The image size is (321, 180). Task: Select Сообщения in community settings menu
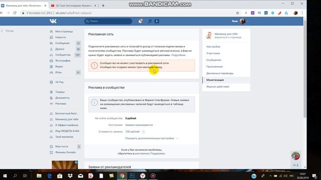tap(214, 60)
